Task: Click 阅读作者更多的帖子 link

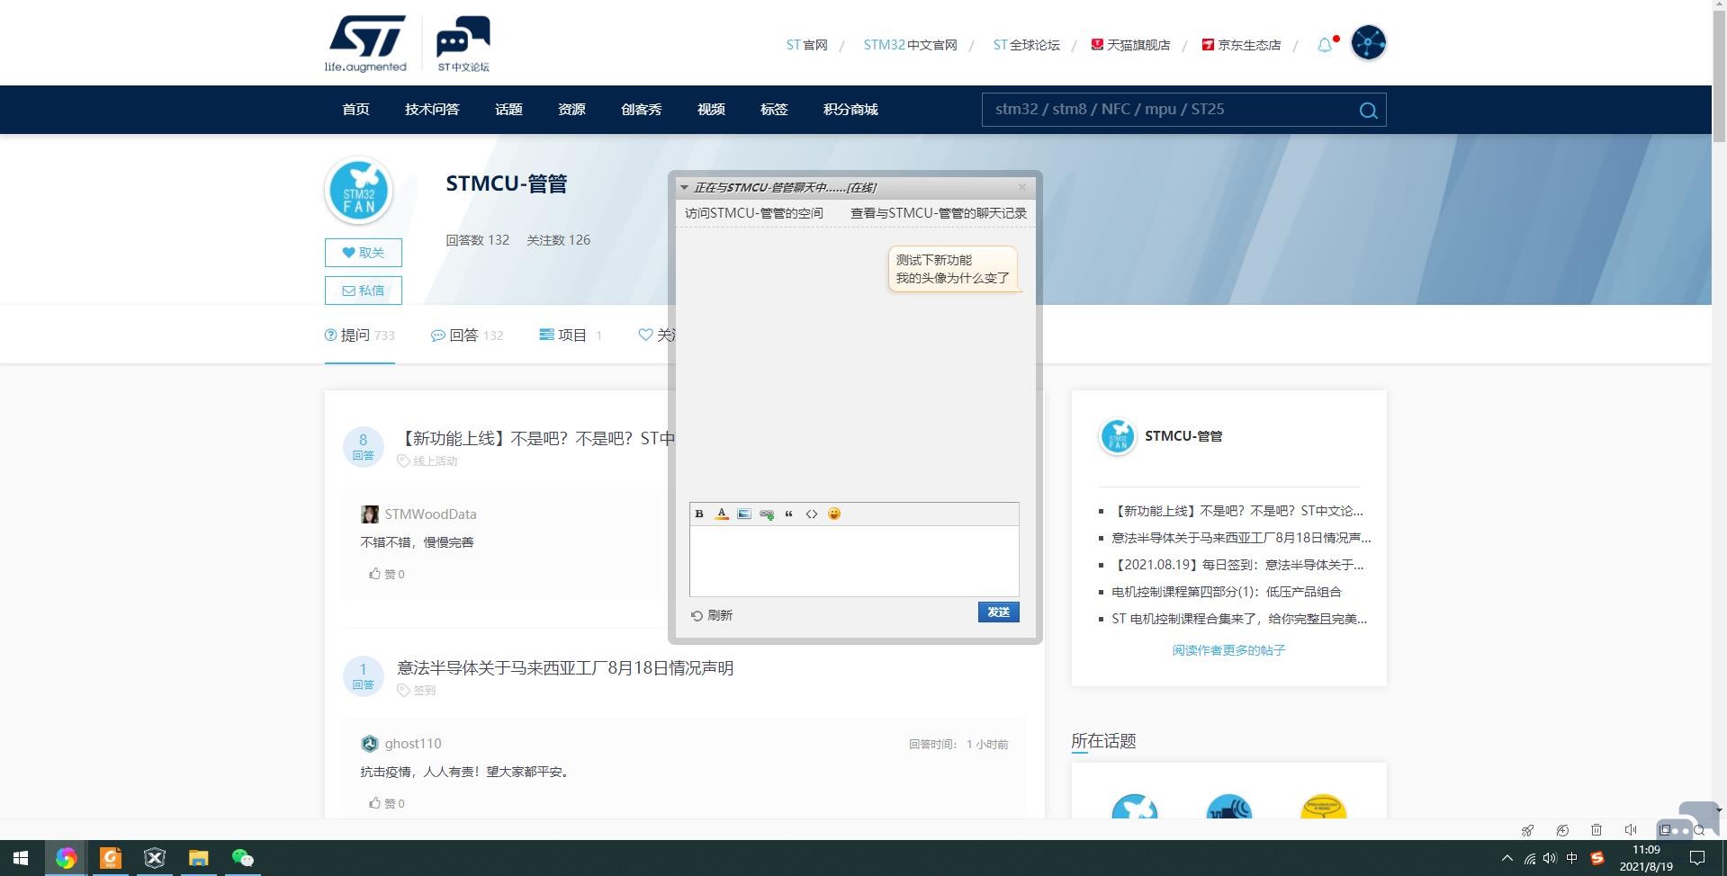Action: (1228, 650)
